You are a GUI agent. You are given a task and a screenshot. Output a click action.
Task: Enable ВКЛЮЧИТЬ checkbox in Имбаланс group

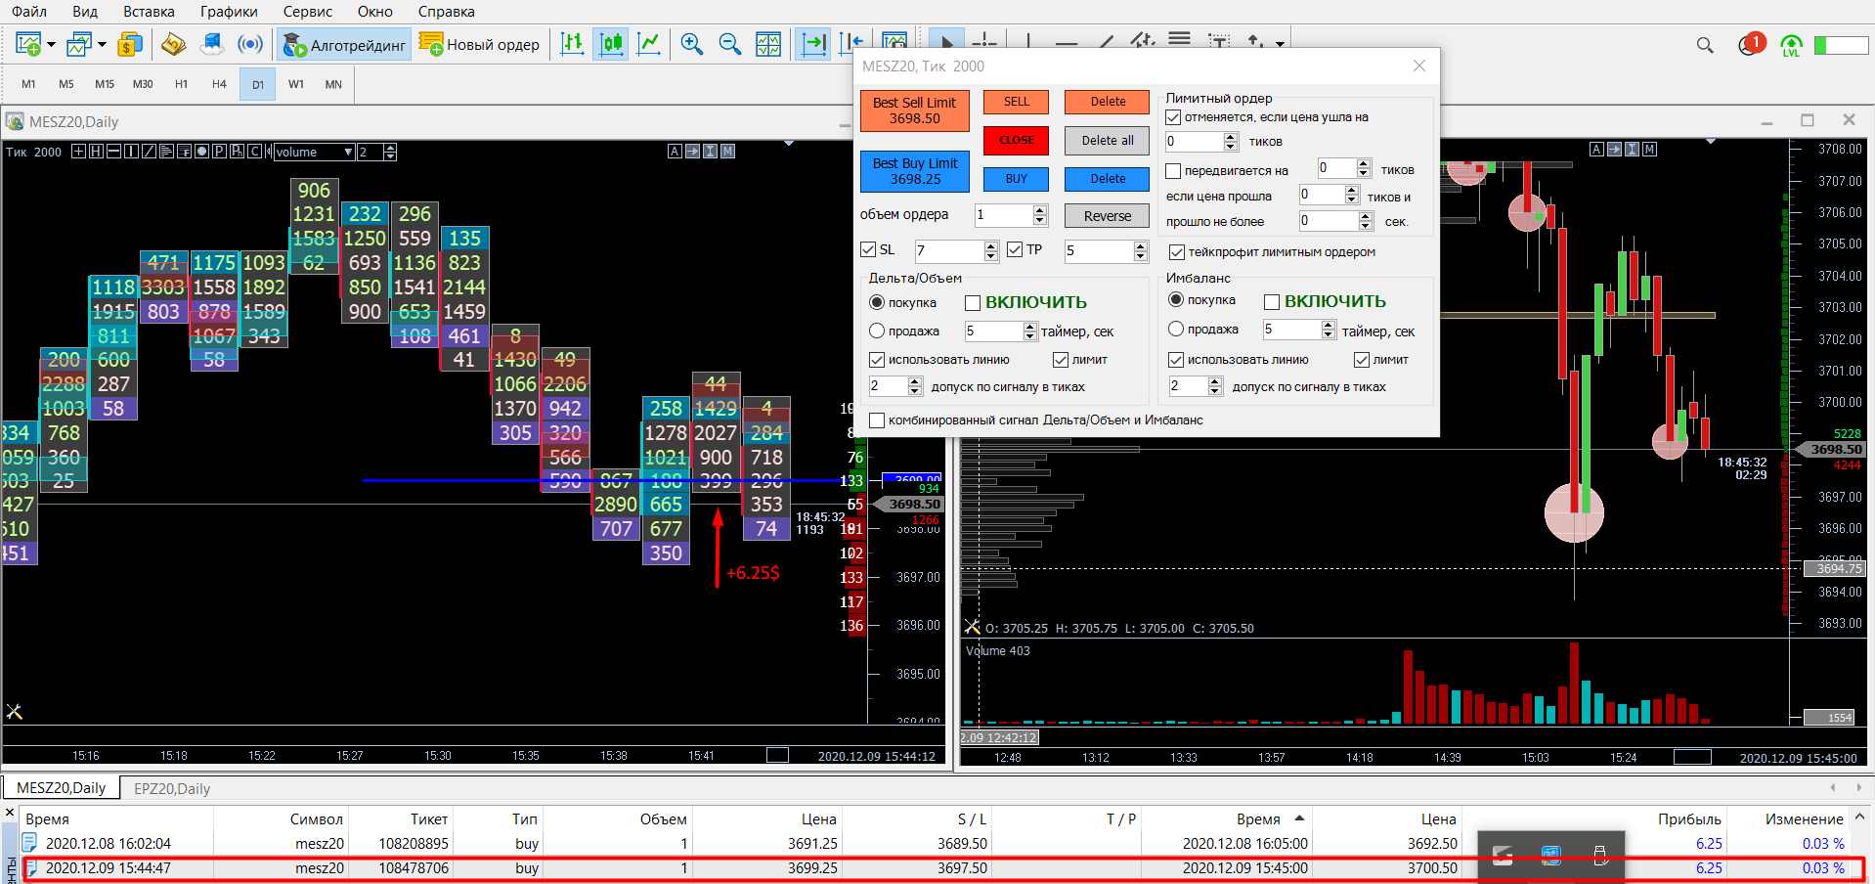(x=1272, y=302)
